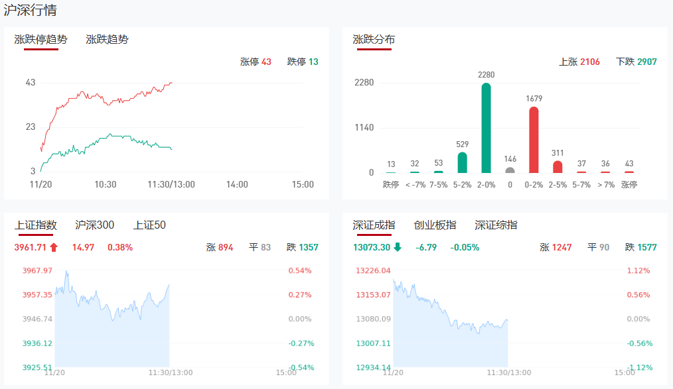
Task: Click the 跌停 13 legend label
Action: point(303,62)
